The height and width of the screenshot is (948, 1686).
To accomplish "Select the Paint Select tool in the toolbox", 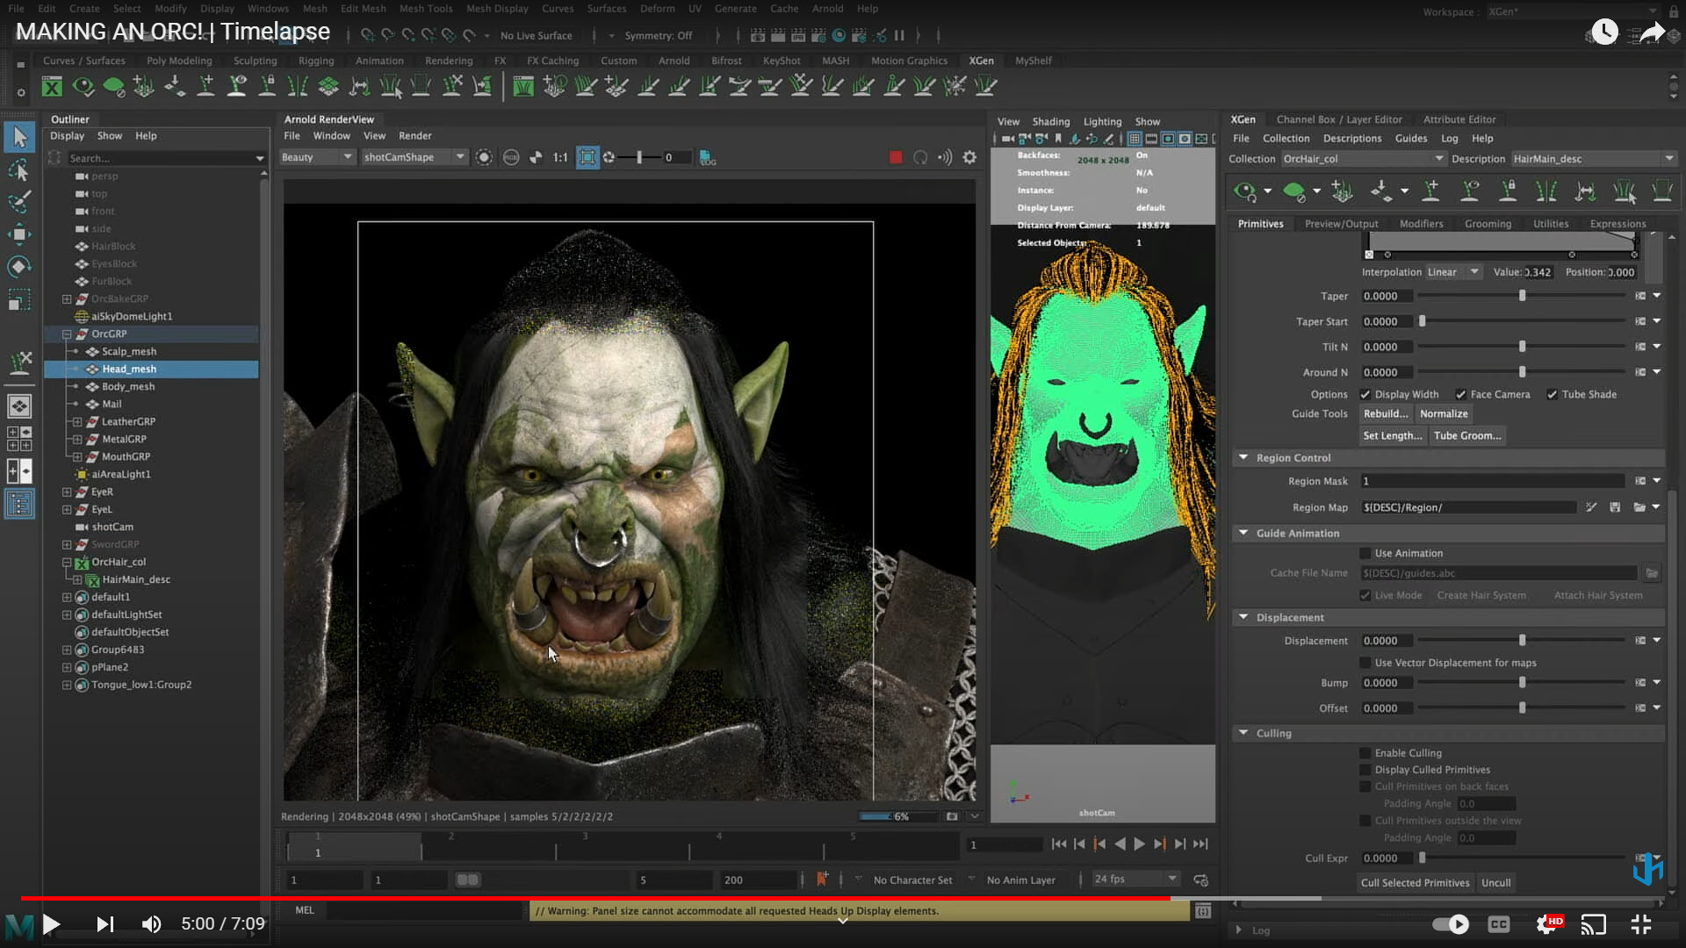I will [19, 201].
